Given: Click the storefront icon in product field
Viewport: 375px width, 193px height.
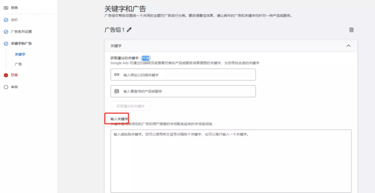Looking at the screenshot, I should [117, 91].
